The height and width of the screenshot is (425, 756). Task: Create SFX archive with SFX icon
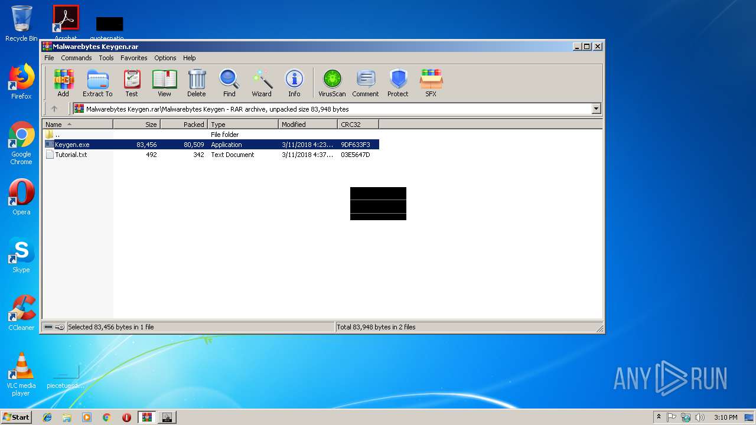pyautogui.click(x=431, y=83)
